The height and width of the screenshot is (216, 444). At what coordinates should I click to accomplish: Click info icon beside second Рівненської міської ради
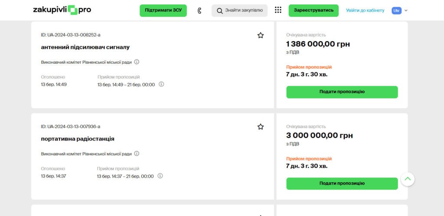coord(137,154)
